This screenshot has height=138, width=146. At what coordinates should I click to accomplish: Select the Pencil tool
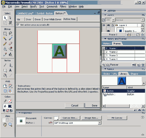coord(5,43)
